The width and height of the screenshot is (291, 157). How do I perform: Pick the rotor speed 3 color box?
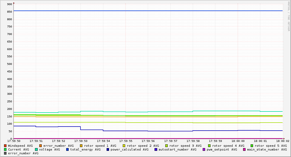[167, 146]
